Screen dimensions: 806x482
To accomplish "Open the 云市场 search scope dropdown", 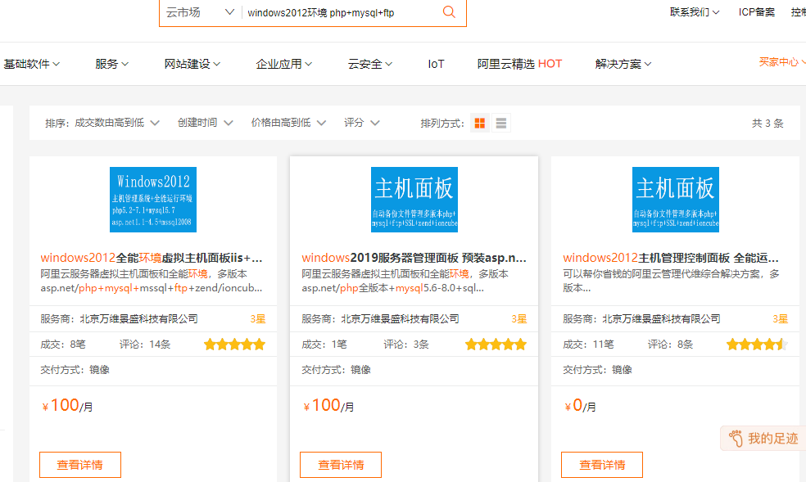I will pos(200,12).
